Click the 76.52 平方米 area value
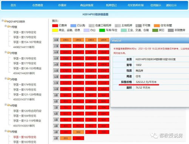The width and height of the screenshot is (189, 144). coord(143,88)
